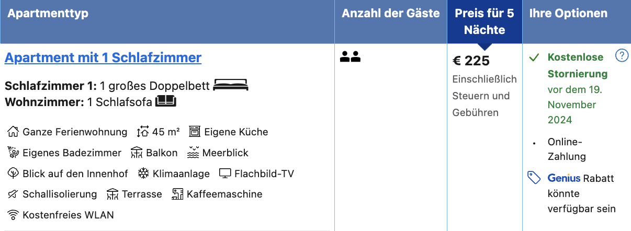
Task: Click the Flachbild-TV screen icon
Action: click(x=225, y=174)
